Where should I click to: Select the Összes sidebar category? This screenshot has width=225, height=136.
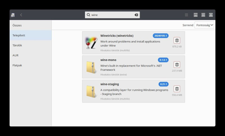point(31,25)
